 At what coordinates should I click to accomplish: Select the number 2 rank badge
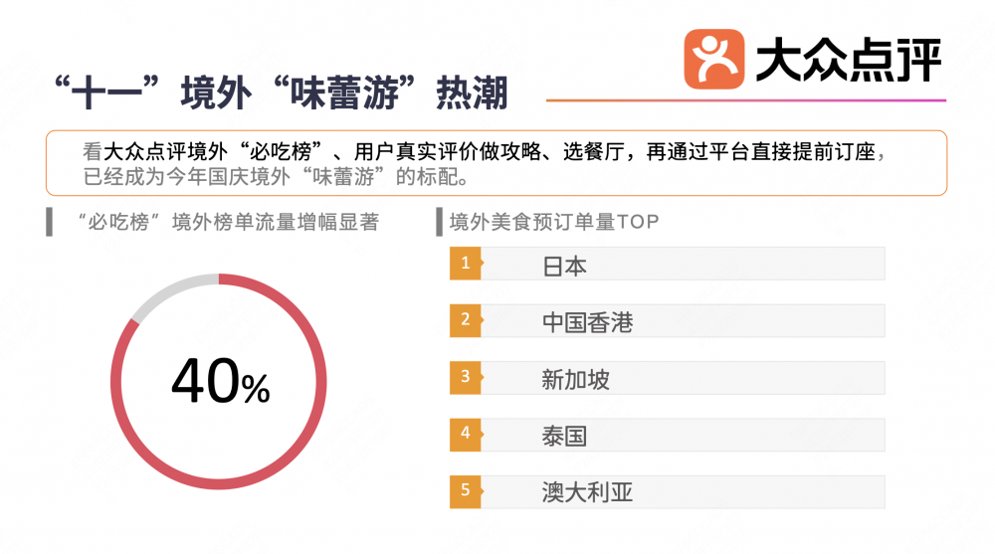point(465,320)
